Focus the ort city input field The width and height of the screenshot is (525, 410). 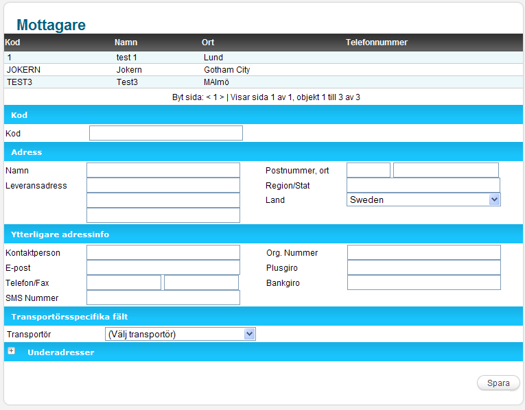click(446, 170)
